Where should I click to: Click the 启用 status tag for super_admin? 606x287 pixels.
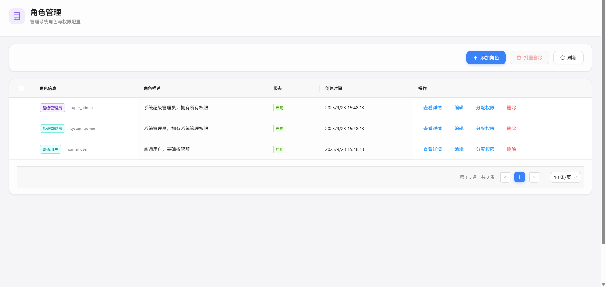(280, 108)
